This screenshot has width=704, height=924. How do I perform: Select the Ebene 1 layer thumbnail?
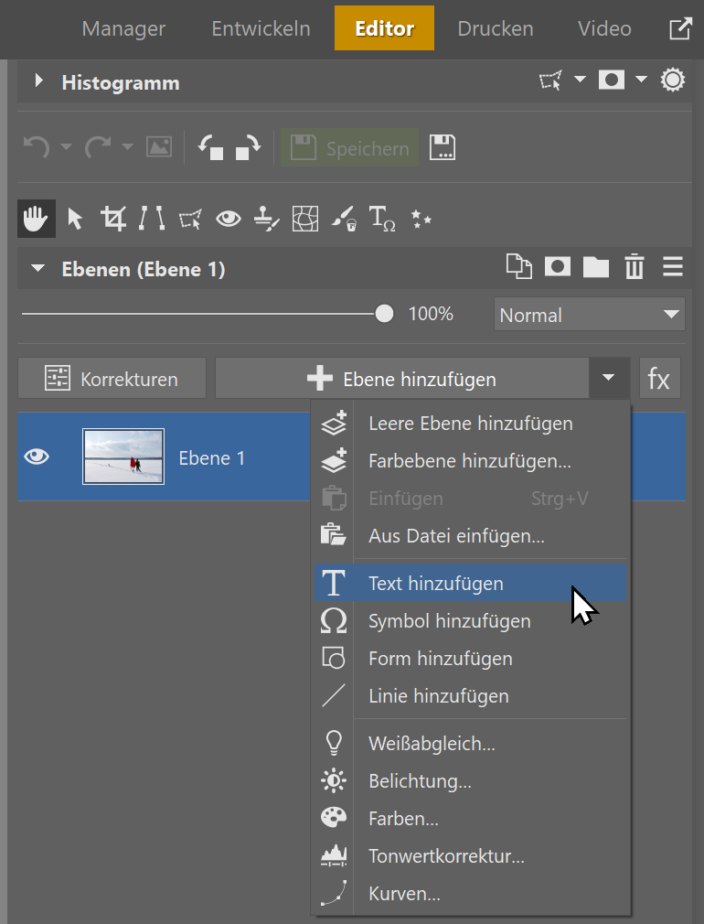coord(123,457)
